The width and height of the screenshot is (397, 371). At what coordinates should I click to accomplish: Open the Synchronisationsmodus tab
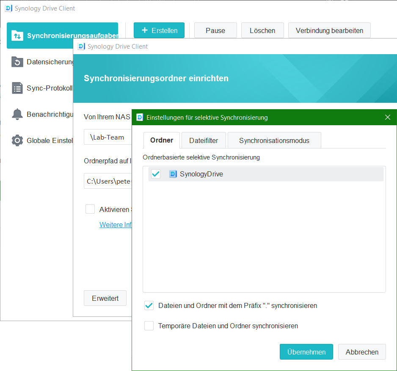tap(274, 140)
